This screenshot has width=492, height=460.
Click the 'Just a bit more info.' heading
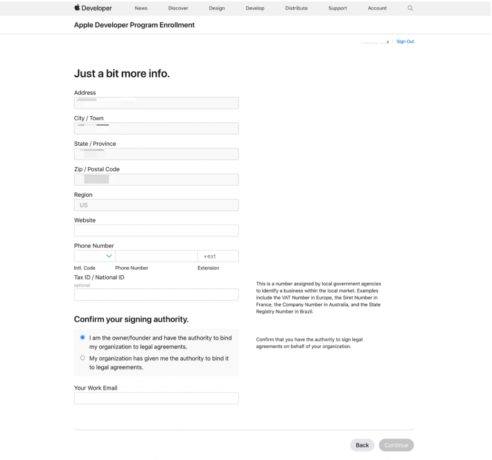click(122, 73)
